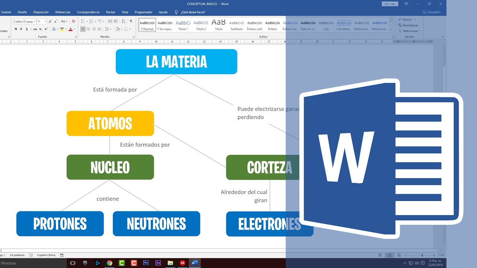Open the orange Camtasia recorder taskbar icon
477x268 pixels.
pos(134,263)
